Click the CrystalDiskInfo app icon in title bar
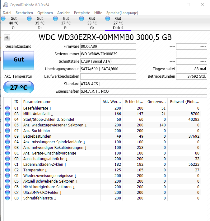 (x=6, y=5)
